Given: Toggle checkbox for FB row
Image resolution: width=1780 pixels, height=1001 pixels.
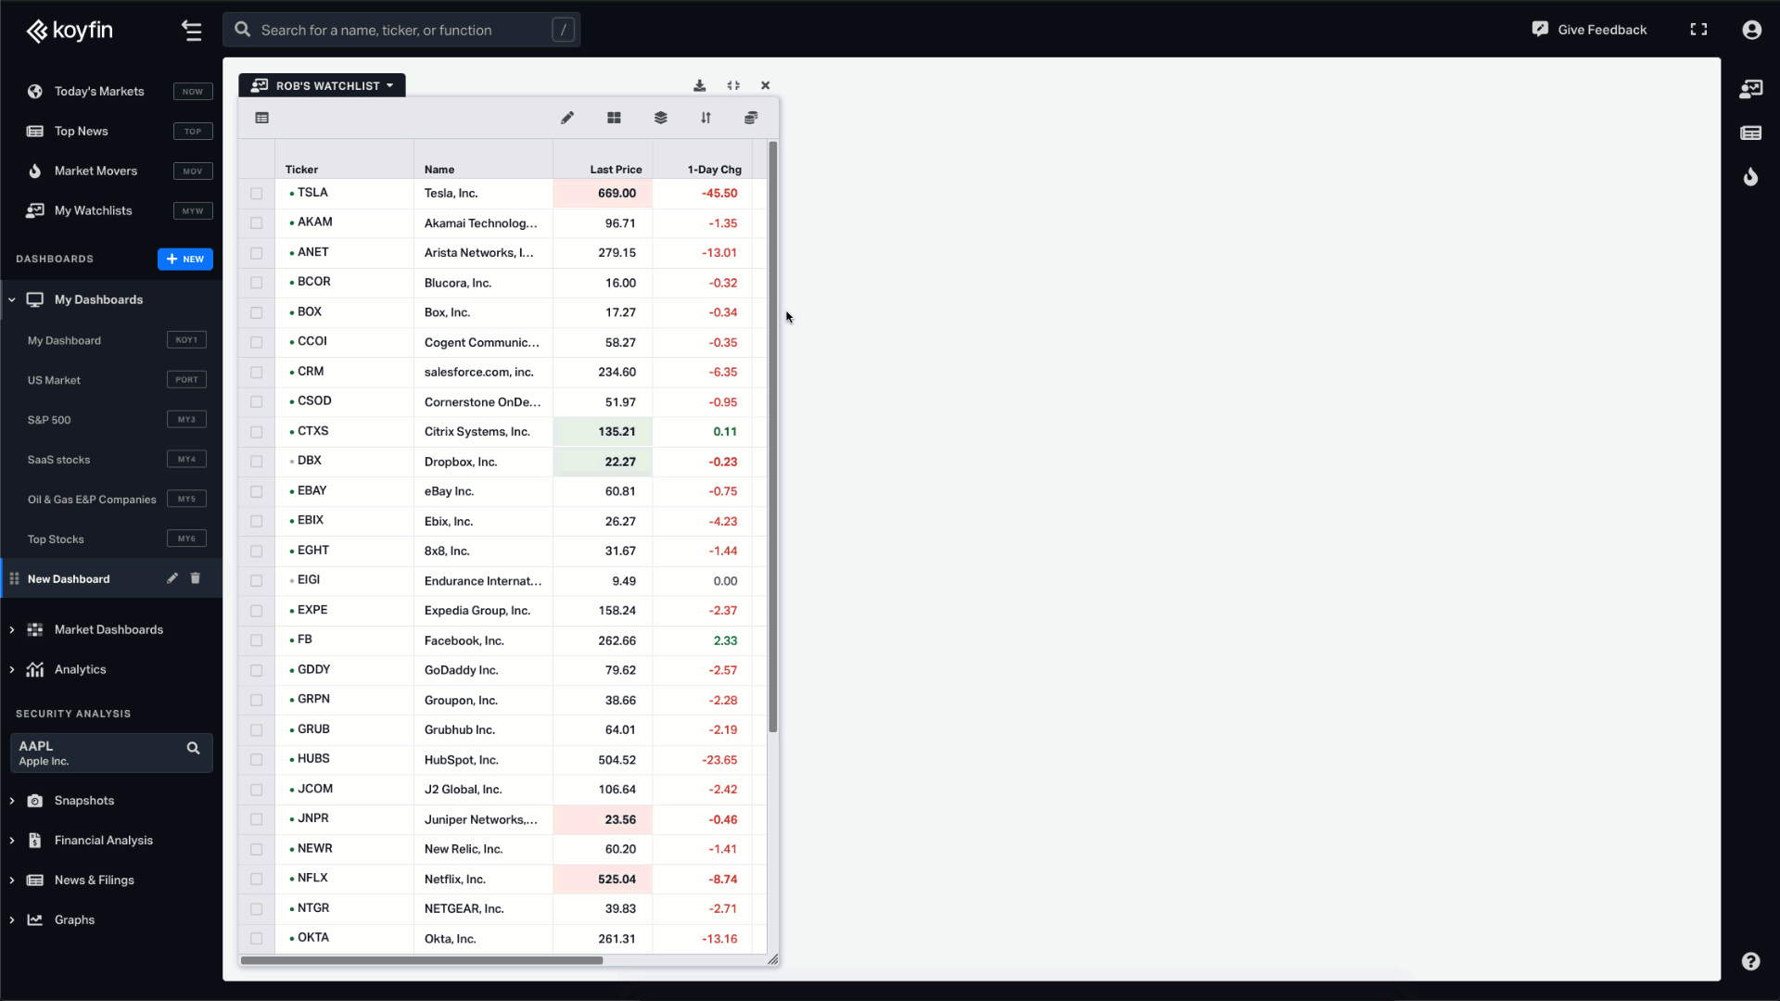Looking at the screenshot, I should (x=256, y=640).
